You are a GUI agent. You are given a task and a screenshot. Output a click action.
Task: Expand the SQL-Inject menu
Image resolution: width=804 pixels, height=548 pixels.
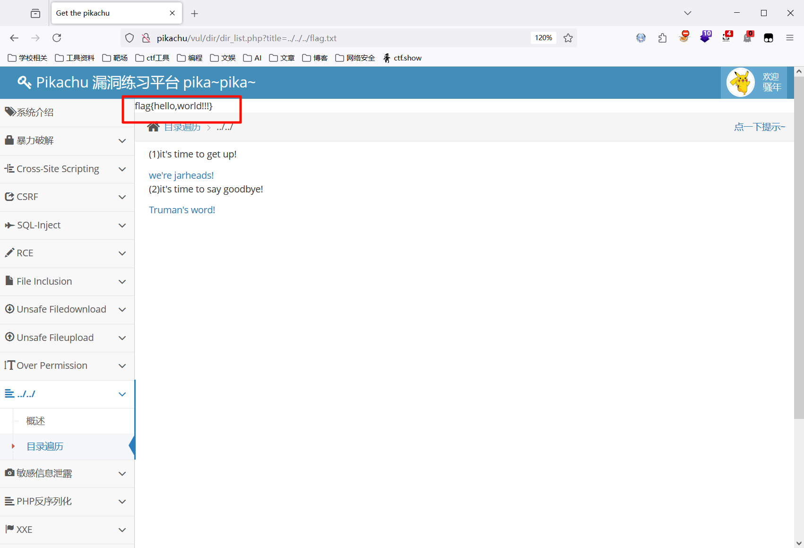coord(67,225)
